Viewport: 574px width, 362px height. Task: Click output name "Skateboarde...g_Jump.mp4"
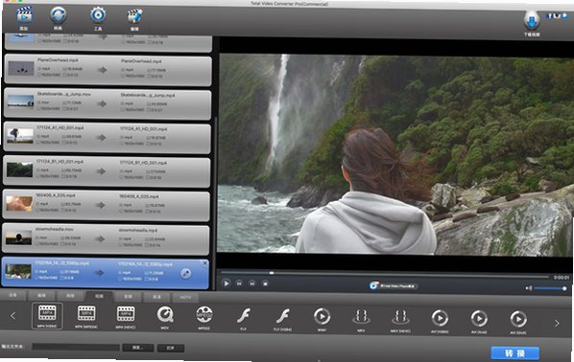(148, 95)
